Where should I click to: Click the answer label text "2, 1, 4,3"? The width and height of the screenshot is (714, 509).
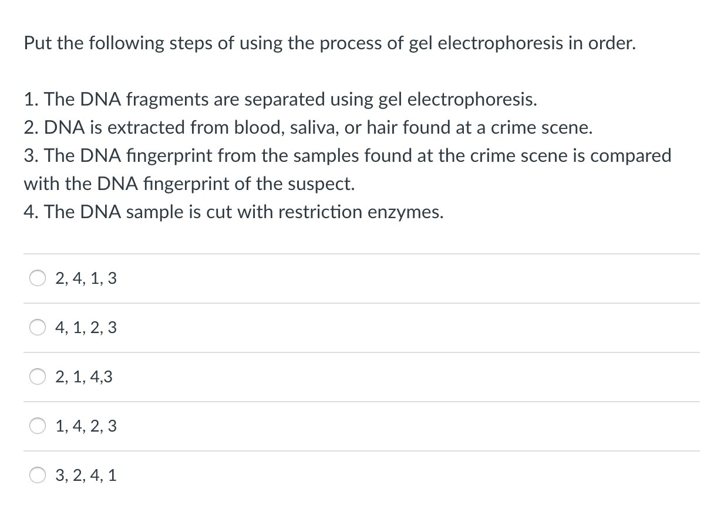click(x=83, y=378)
